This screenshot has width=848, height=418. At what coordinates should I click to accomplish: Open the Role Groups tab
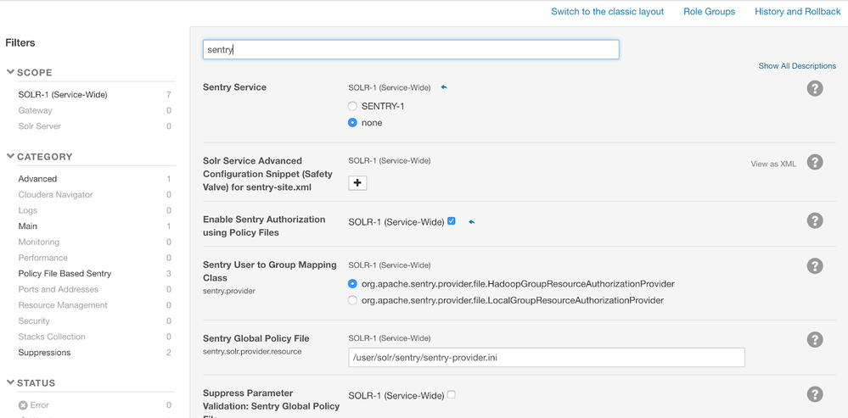point(709,12)
